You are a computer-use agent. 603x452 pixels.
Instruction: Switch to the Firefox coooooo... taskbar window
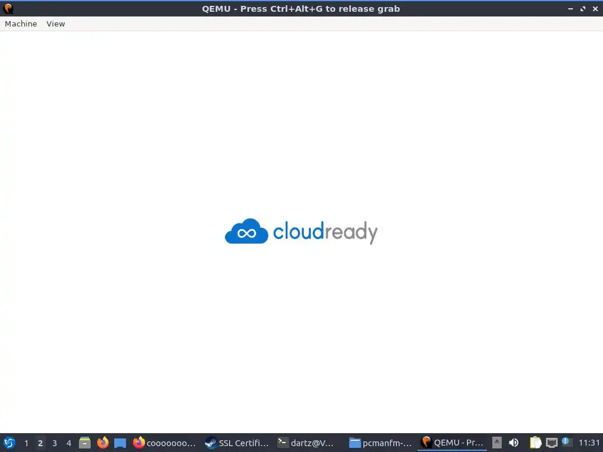164,443
